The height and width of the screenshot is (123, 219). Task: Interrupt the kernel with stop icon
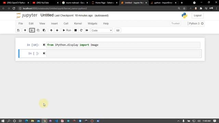[x=76, y=30]
